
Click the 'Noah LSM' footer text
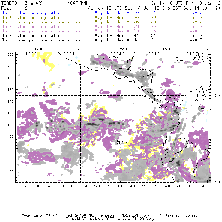[130, 215]
